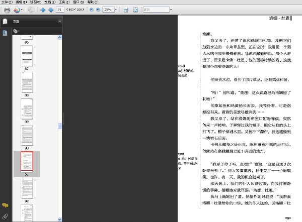Select page 88 thumbnail

click(x=27, y=82)
